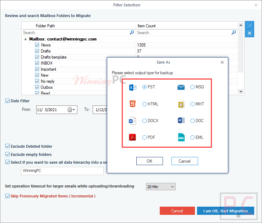
Task: Click the Folder Path column header
Action: 79,26
